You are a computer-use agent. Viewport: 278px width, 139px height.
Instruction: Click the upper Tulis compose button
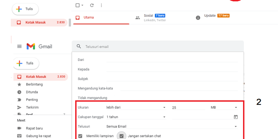click(25, 9)
